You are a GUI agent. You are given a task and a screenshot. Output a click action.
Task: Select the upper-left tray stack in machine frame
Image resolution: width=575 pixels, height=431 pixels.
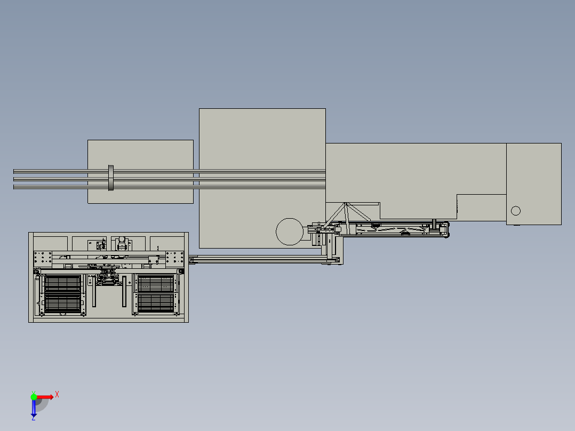click(x=63, y=284)
